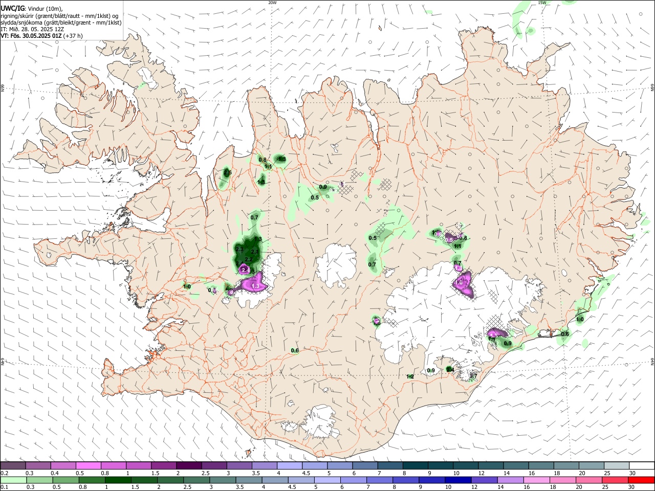Click the 'VT: Fös. 30.05.2025 01Z' valid time

[x=31, y=36]
